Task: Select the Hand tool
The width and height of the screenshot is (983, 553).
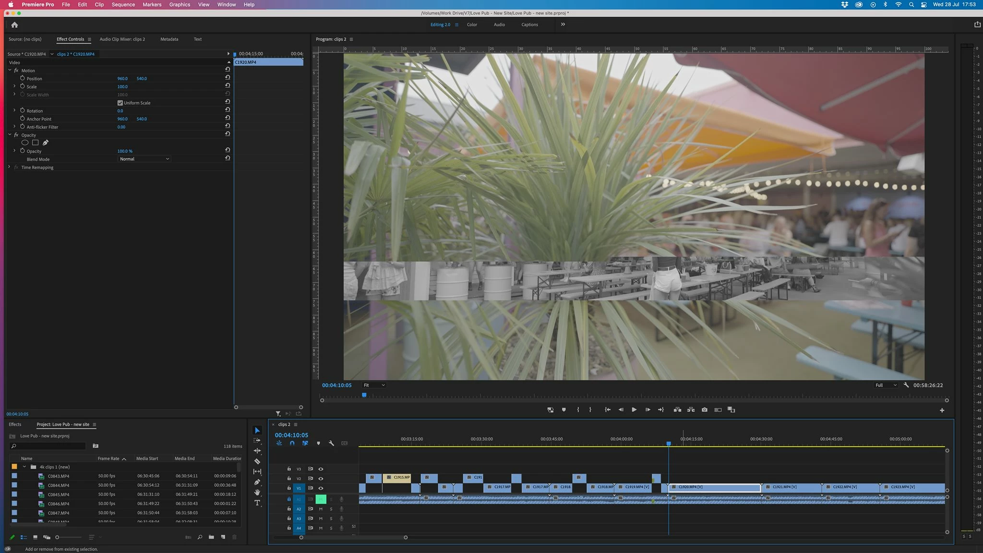Action: coord(257,493)
